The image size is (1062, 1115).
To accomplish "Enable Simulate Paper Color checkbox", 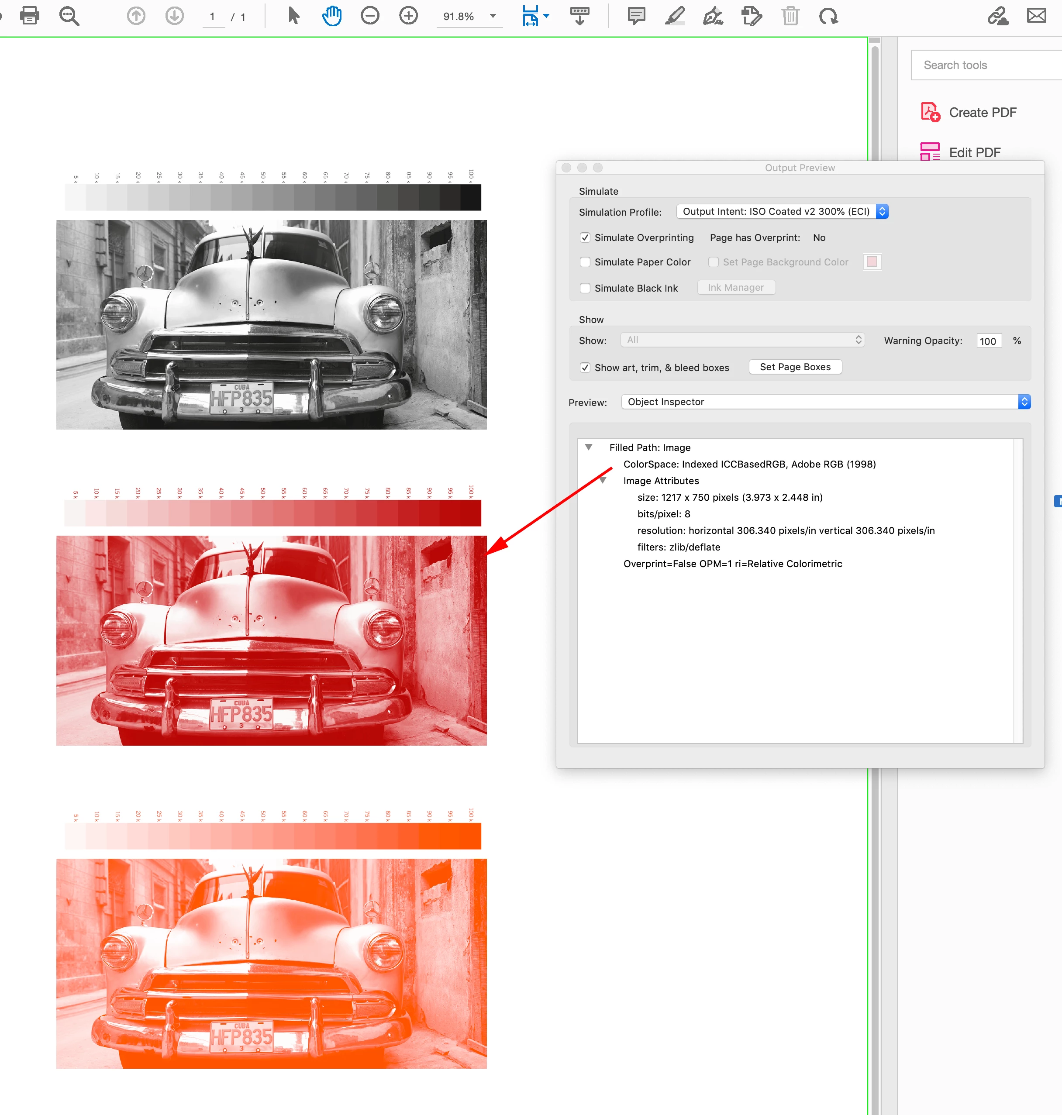I will tap(585, 262).
